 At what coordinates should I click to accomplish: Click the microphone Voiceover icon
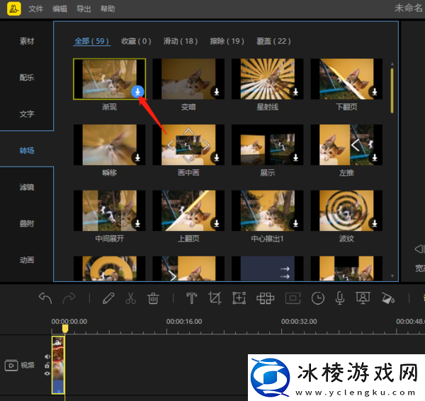pos(340,298)
